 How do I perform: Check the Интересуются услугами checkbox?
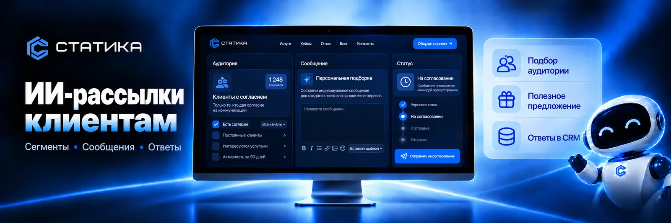pyautogui.click(x=216, y=146)
